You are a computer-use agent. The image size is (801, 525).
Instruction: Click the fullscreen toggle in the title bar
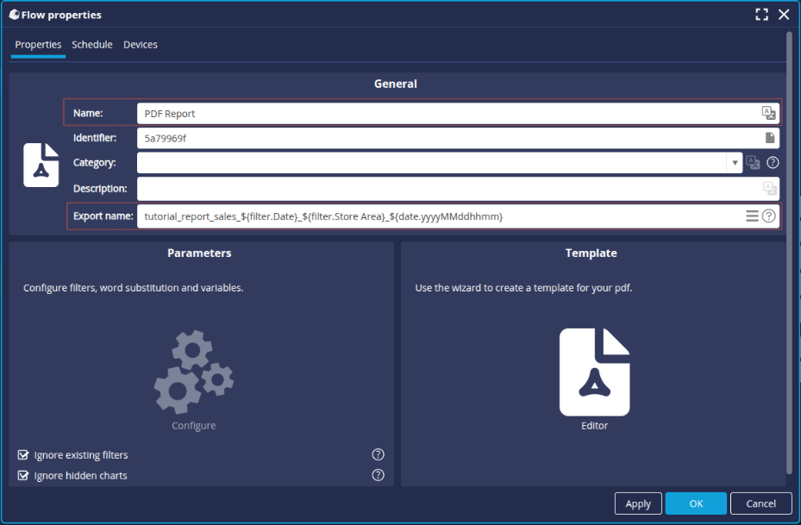coord(760,14)
